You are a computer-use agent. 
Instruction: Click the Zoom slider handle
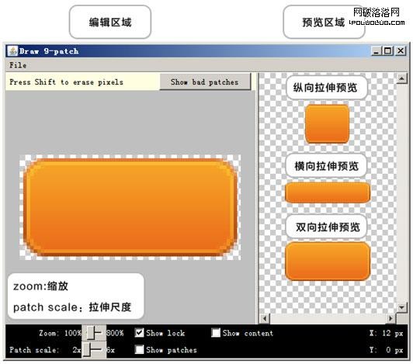[91, 333]
